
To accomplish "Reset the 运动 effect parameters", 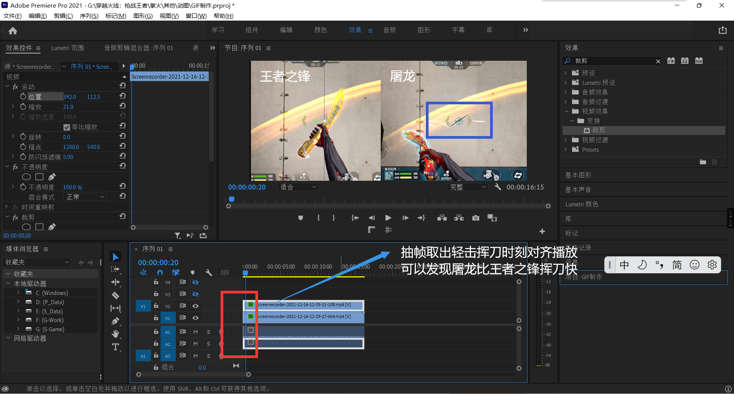I will pyautogui.click(x=123, y=86).
